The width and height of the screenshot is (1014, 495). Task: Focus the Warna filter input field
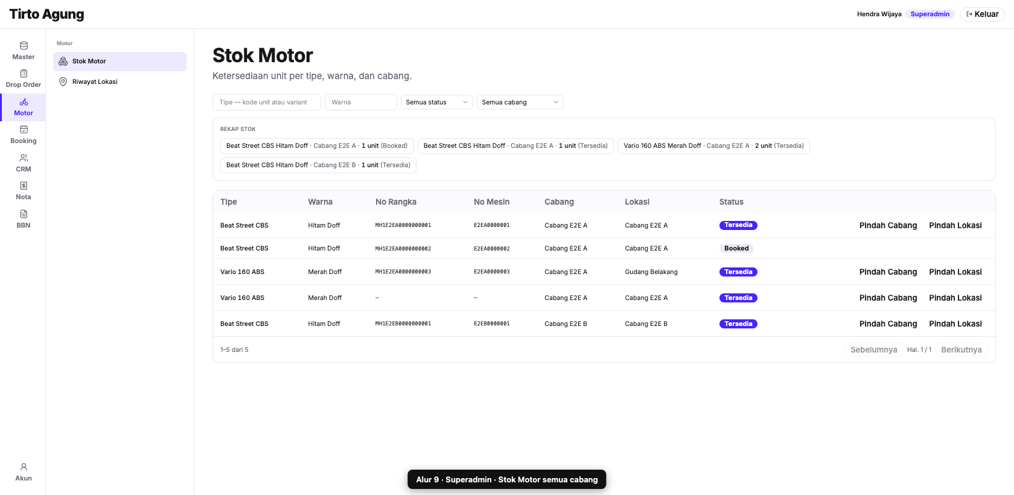tap(361, 103)
